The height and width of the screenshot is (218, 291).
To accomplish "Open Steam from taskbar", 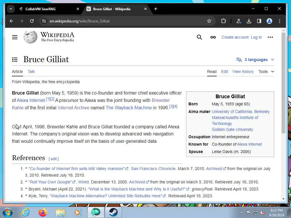I will point(113,212).
